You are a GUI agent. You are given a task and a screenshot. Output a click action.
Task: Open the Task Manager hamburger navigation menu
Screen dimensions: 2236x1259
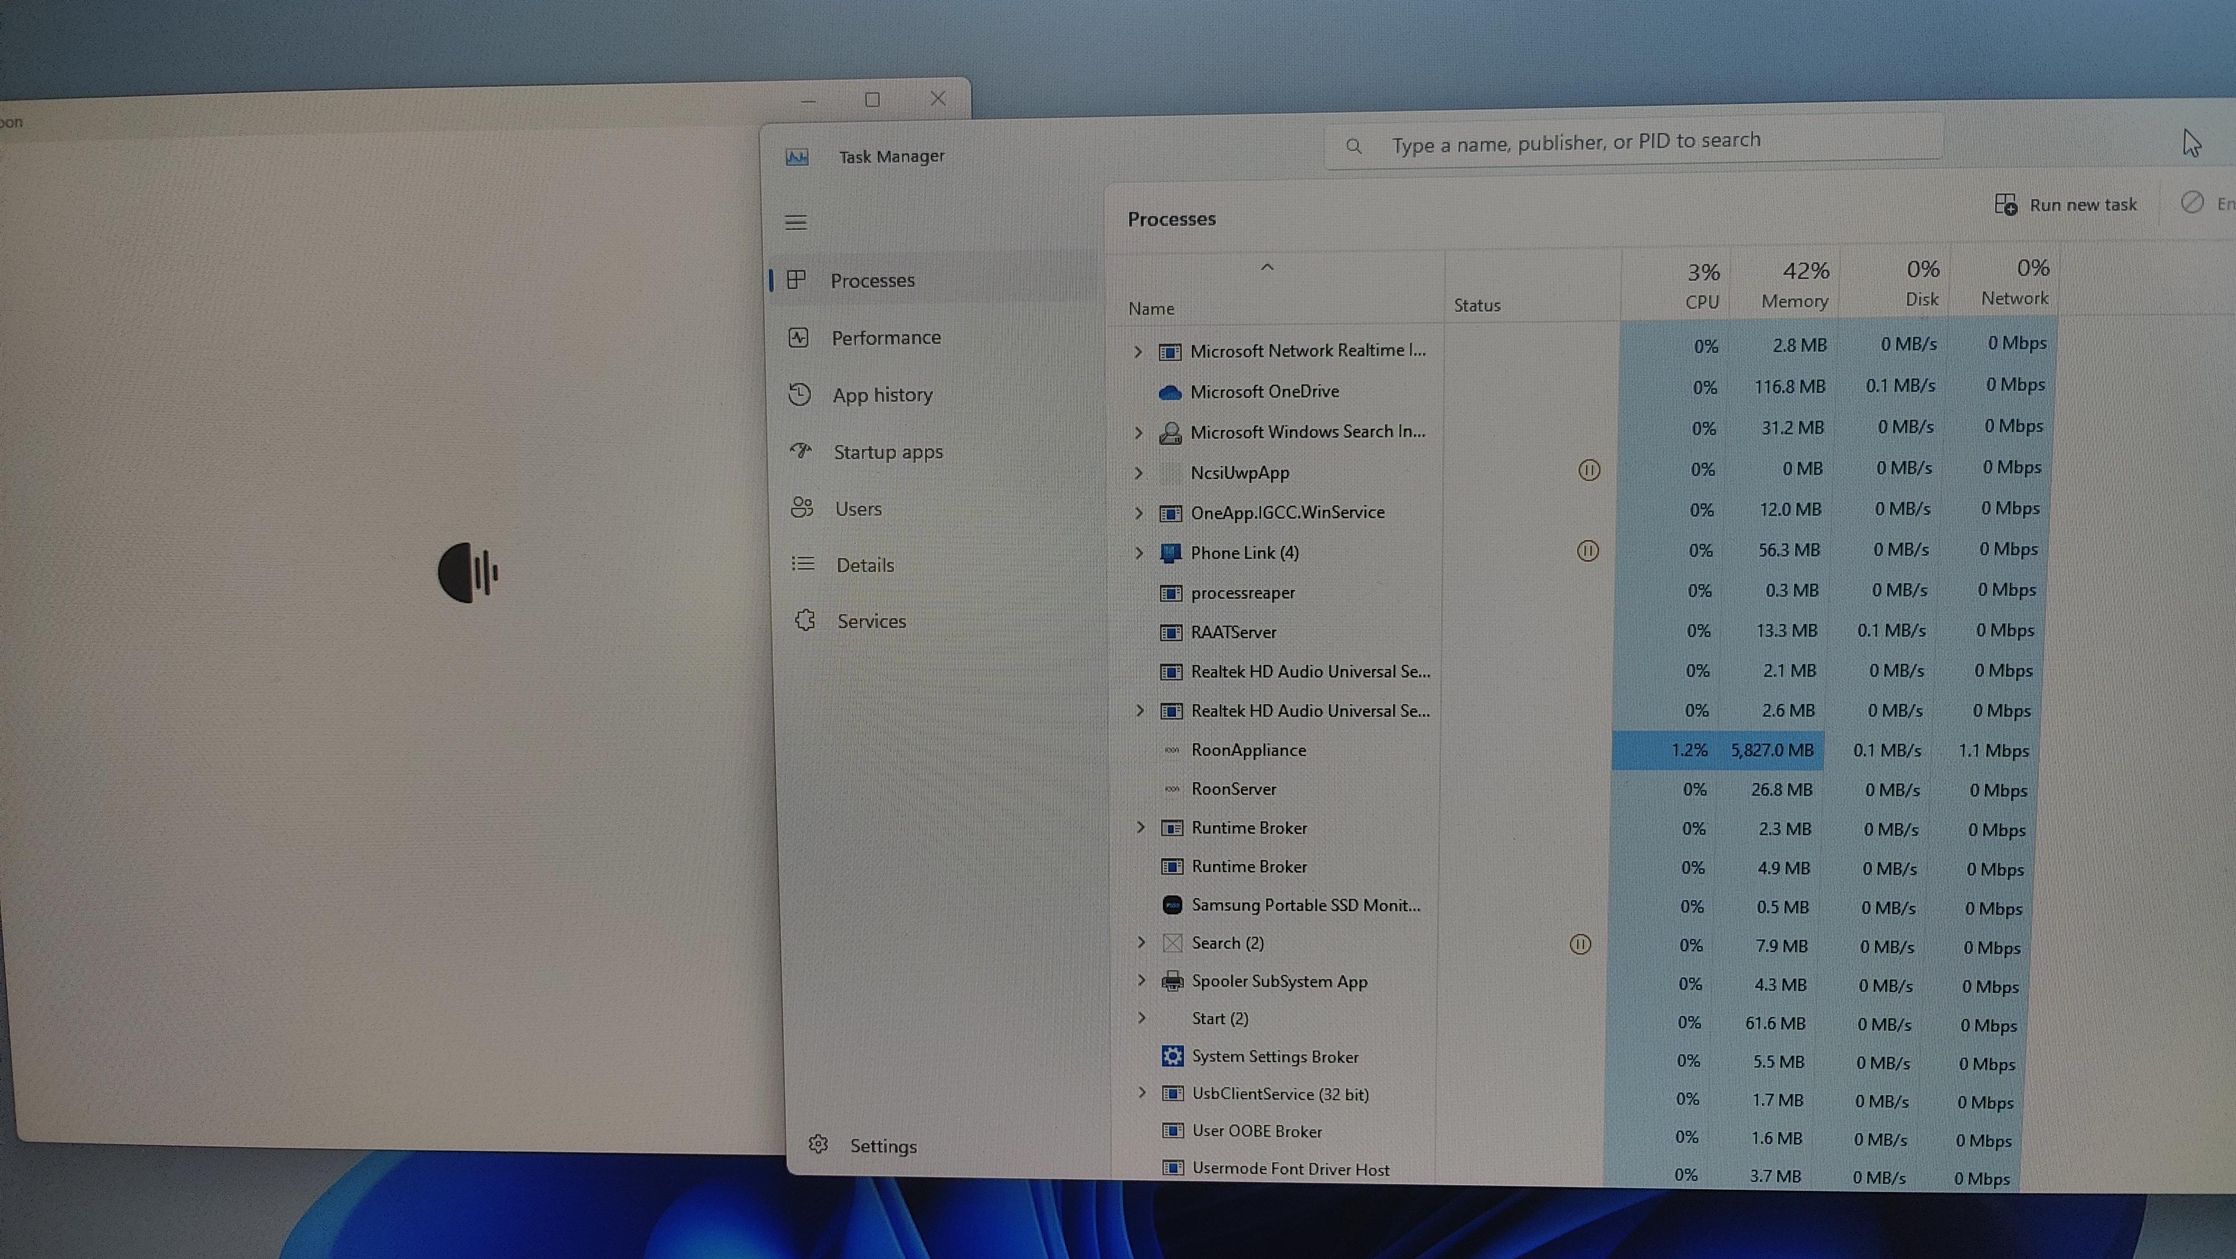pos(796,223)
